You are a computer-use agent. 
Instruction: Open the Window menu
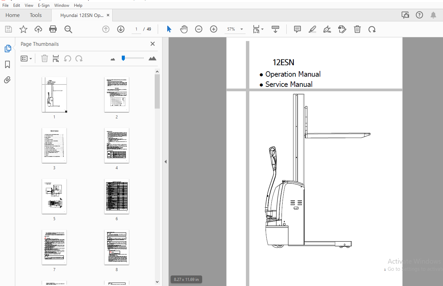point(62,5)
